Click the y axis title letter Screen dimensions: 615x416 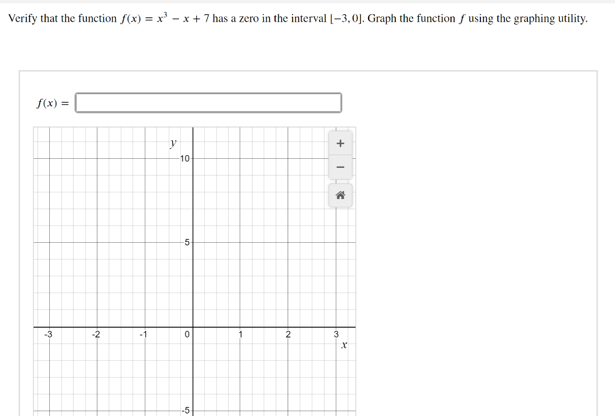pos(173,143)
